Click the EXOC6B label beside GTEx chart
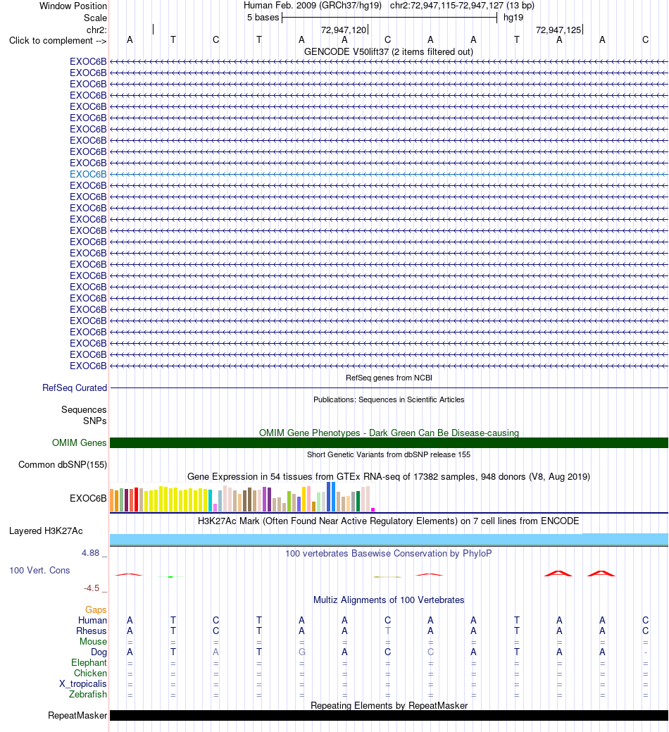Image resolution: width=669 pixels, height=732 pixels. pos(88,498)
